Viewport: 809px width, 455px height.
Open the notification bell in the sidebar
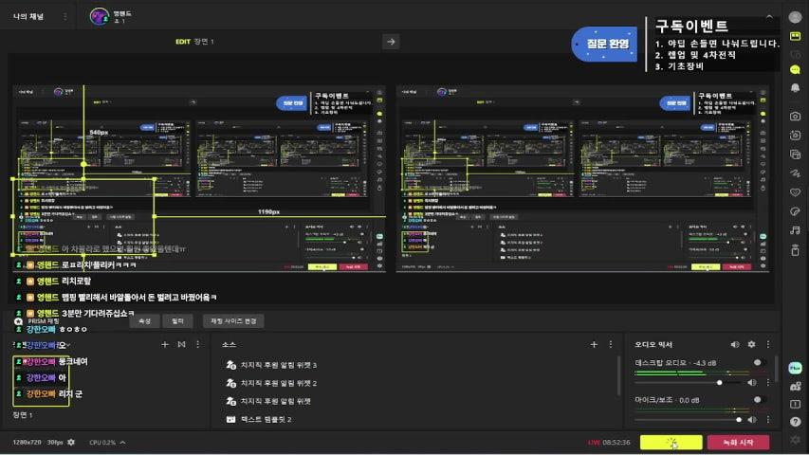tap(795, 88)
